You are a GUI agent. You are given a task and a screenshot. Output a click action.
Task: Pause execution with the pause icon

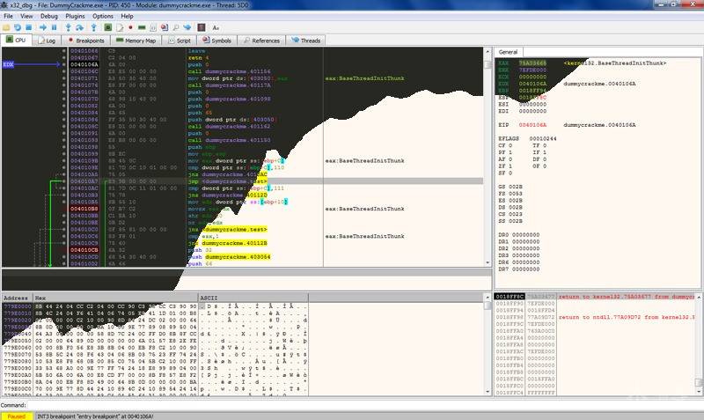(54, 28)
